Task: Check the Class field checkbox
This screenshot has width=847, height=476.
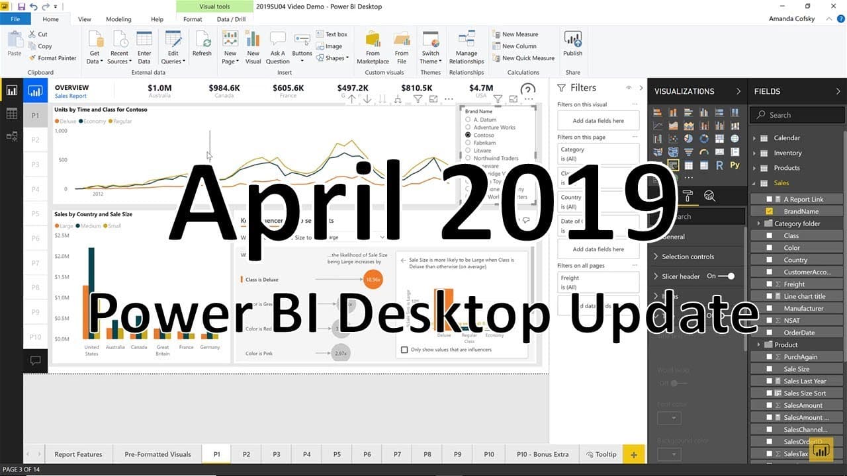Action: (769, 235)
